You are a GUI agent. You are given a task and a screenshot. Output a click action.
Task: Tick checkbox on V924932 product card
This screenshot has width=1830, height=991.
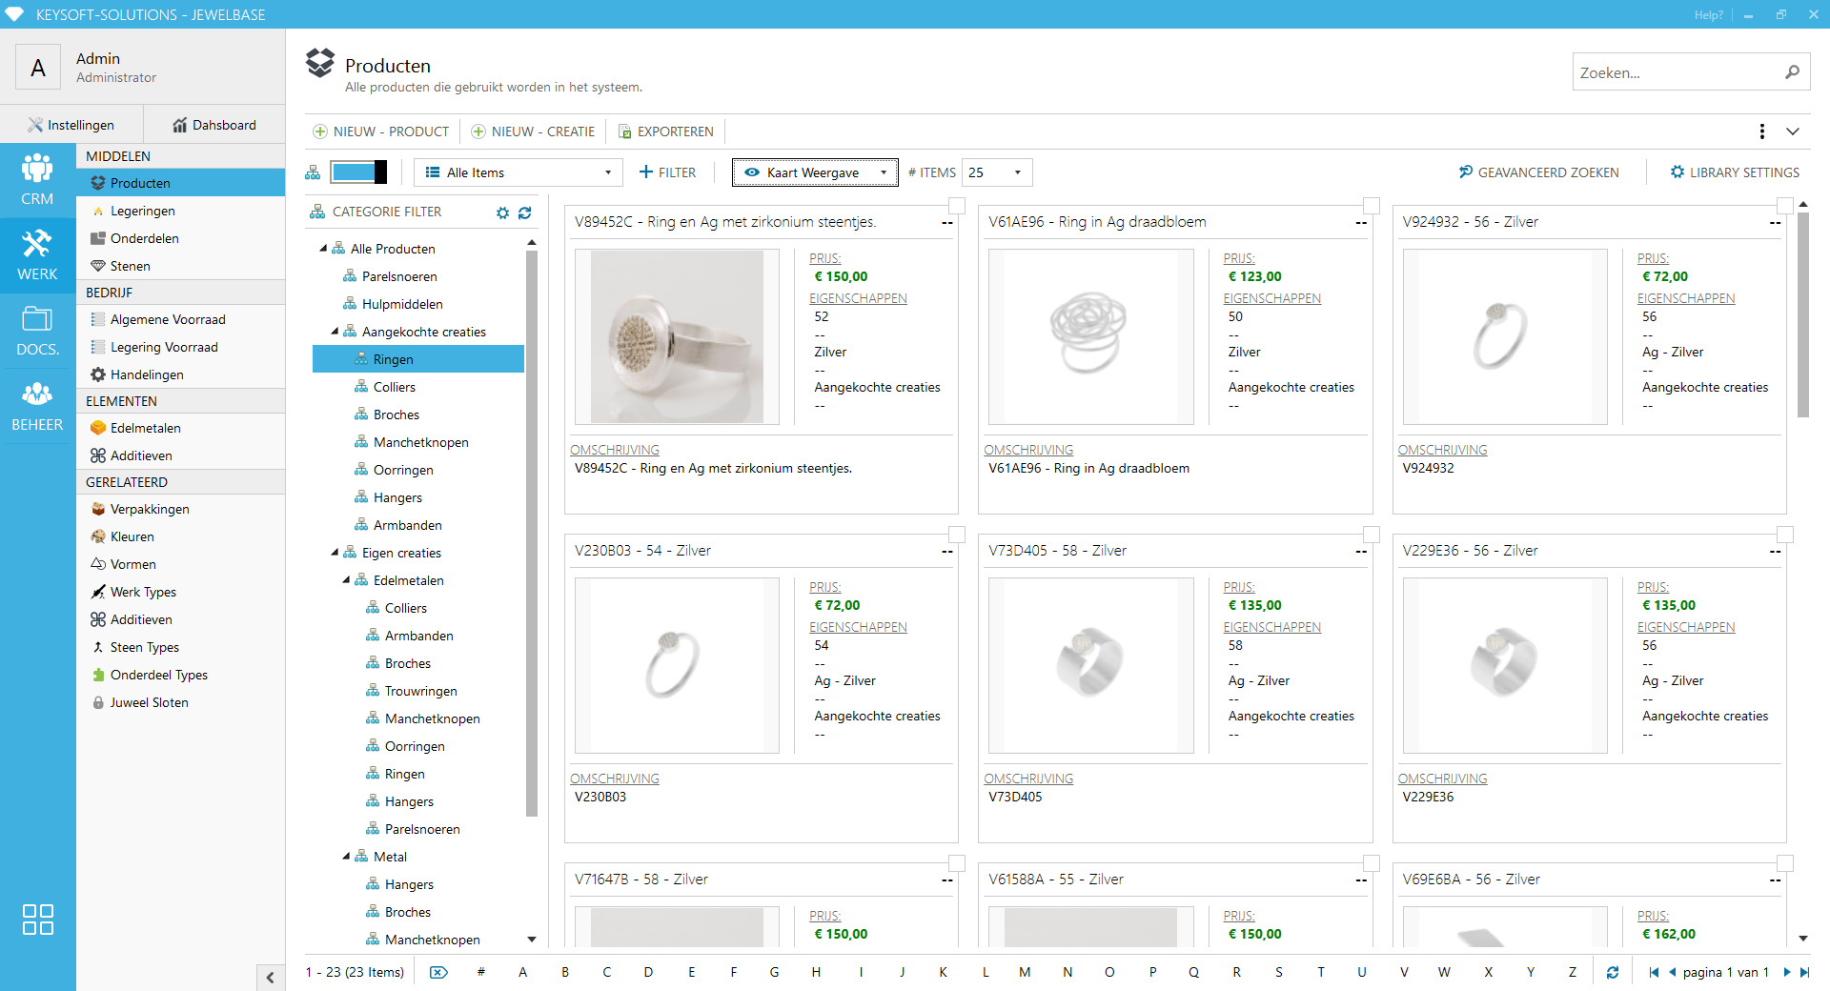pos(1785,206)
